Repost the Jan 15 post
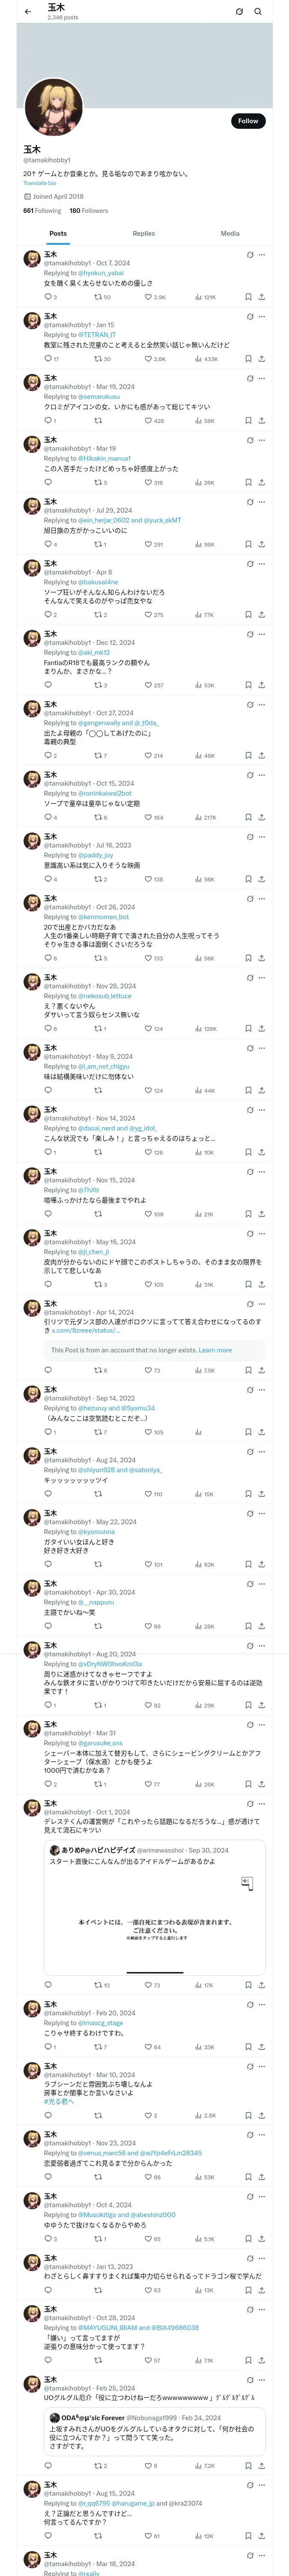Viewport: 289px width, 2576px height. coord(103,359)
